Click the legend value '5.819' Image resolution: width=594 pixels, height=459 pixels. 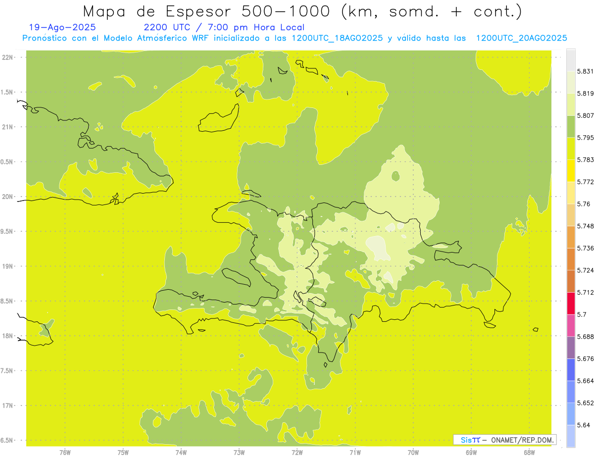coord(586,94)
